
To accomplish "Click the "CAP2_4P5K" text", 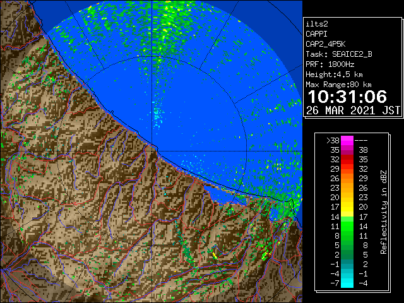I will [326, 44].
